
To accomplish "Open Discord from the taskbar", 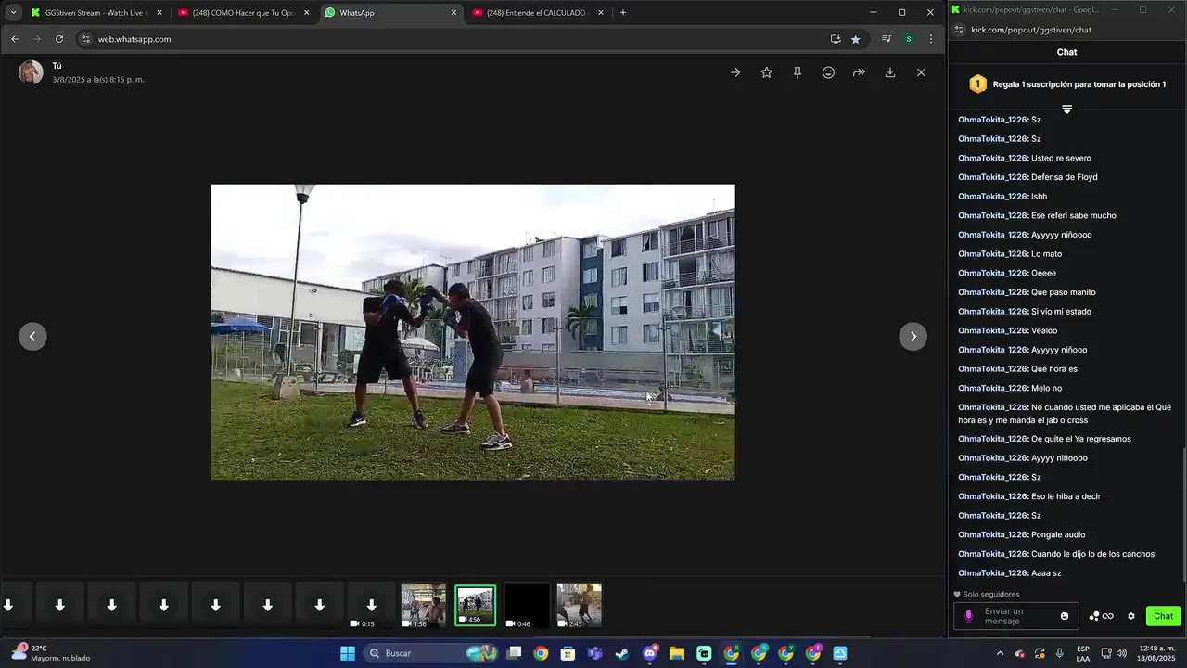I will (649, 653).
